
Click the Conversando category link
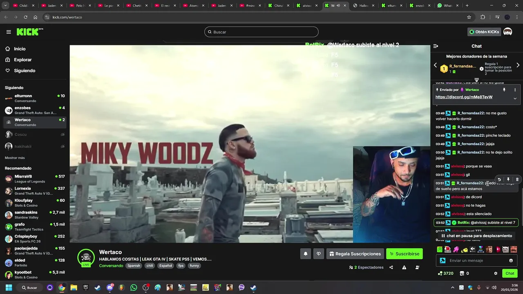111,266
